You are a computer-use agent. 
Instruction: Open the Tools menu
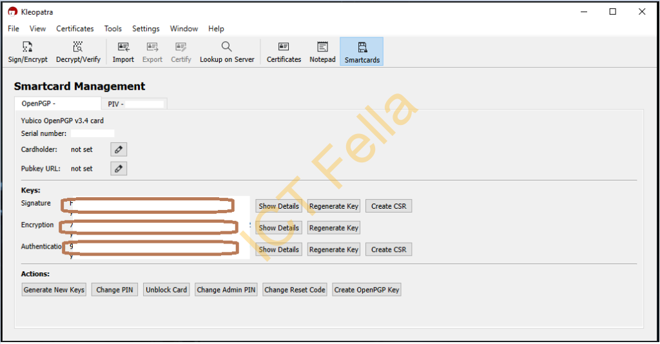coord(113,28)
